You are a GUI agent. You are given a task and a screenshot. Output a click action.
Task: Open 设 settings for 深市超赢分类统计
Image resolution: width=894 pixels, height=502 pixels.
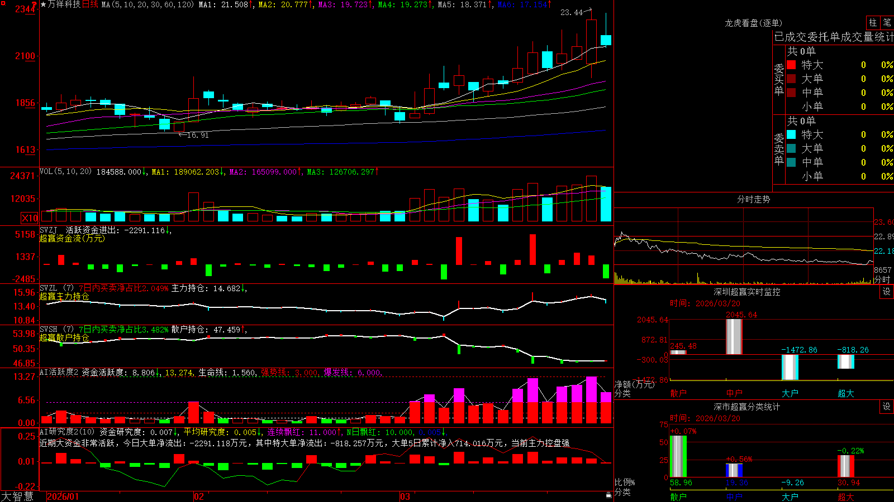tap(887, 407)
